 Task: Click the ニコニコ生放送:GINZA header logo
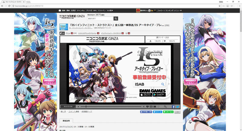[72, 17]
